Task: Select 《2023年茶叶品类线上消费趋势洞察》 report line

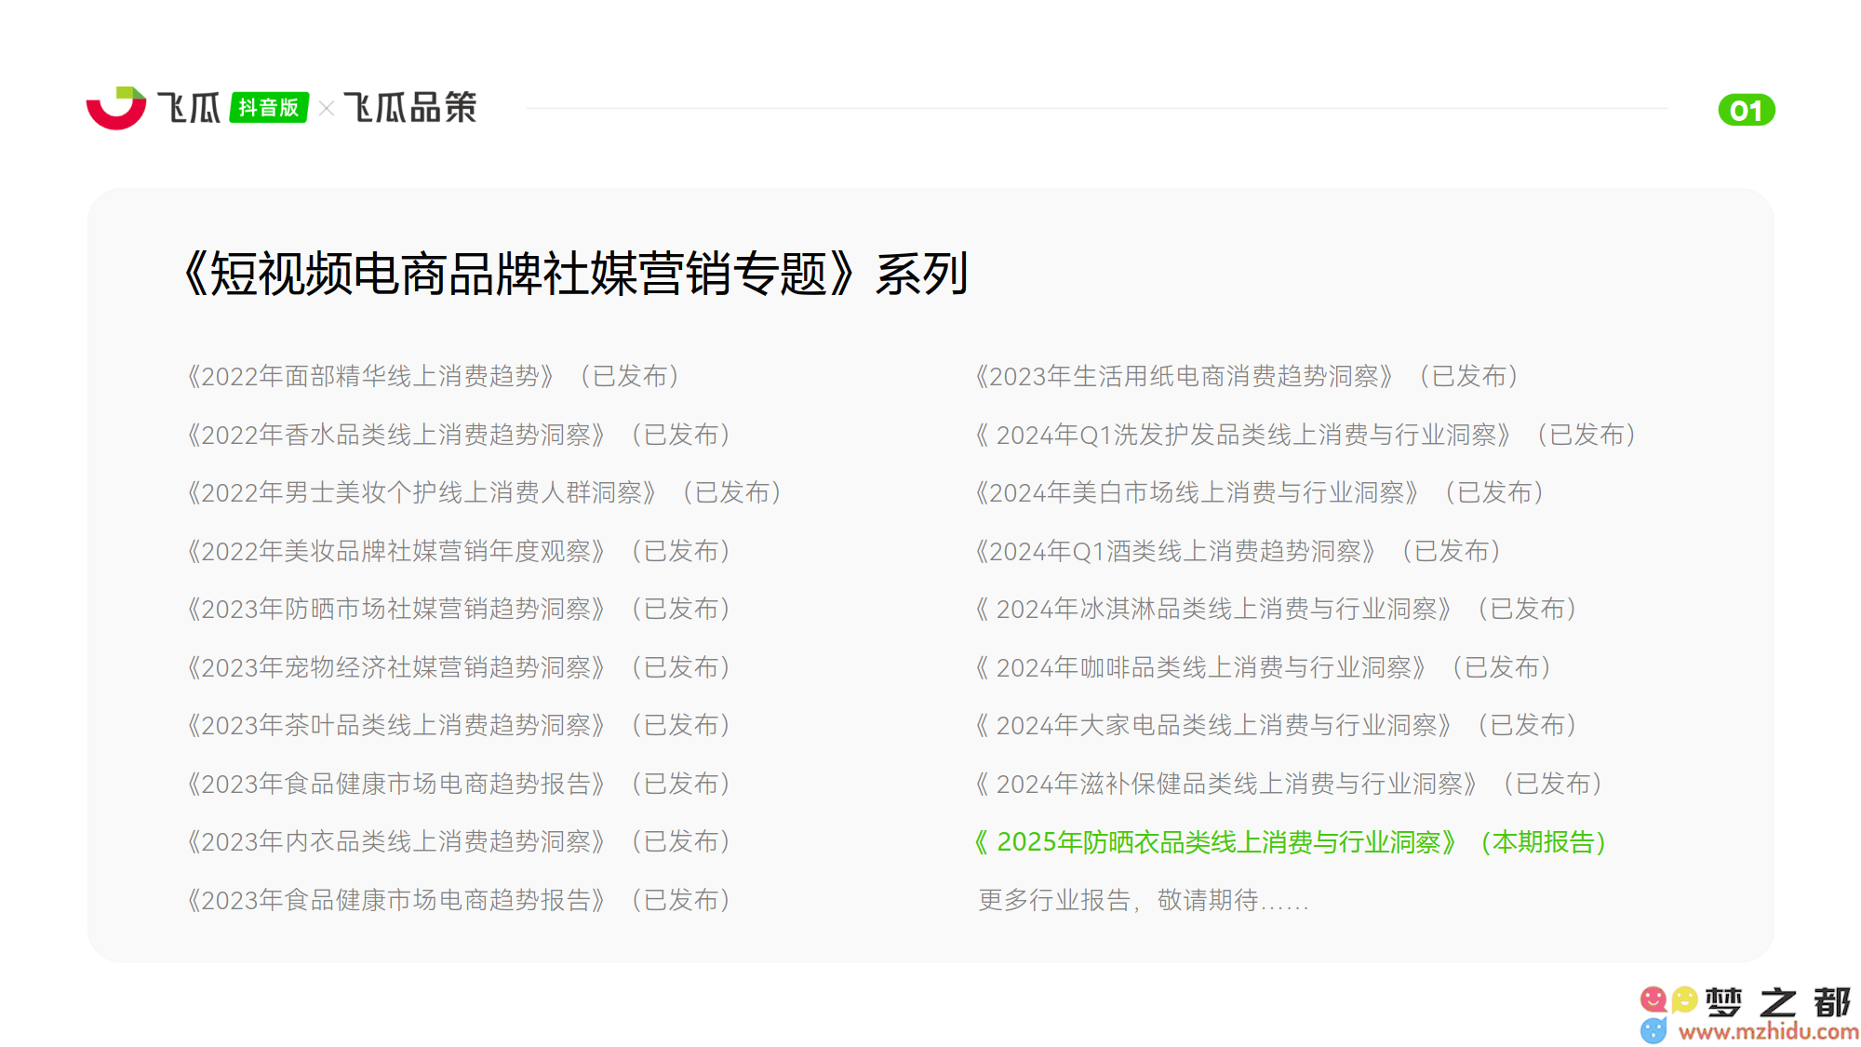Action: [459, 725]
